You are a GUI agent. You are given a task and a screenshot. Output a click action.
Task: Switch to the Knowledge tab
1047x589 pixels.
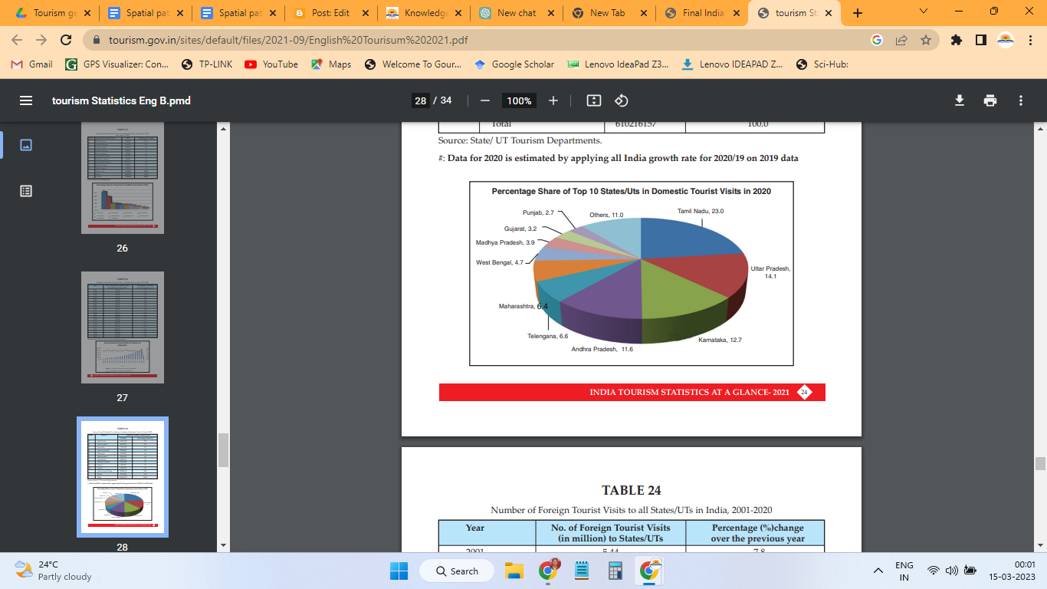click(424, 13)
